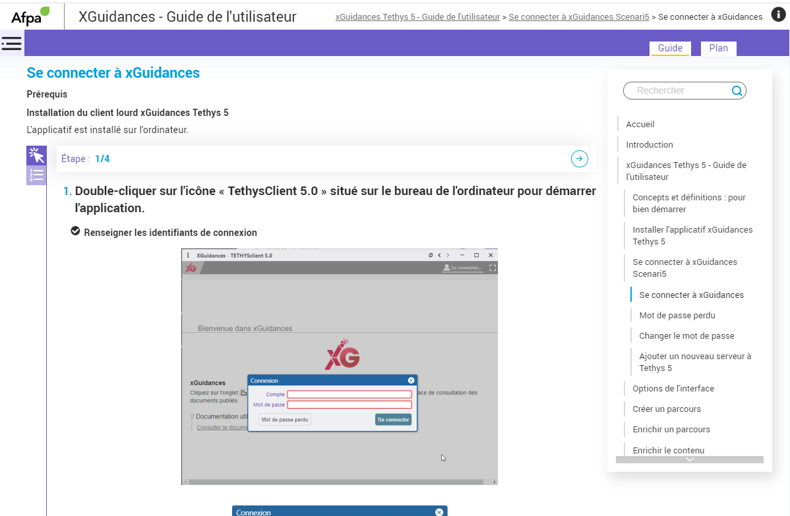The width and height of the screenshot is (790, 516).
Task: Open the information icon in the header
Action: (778, 14)
